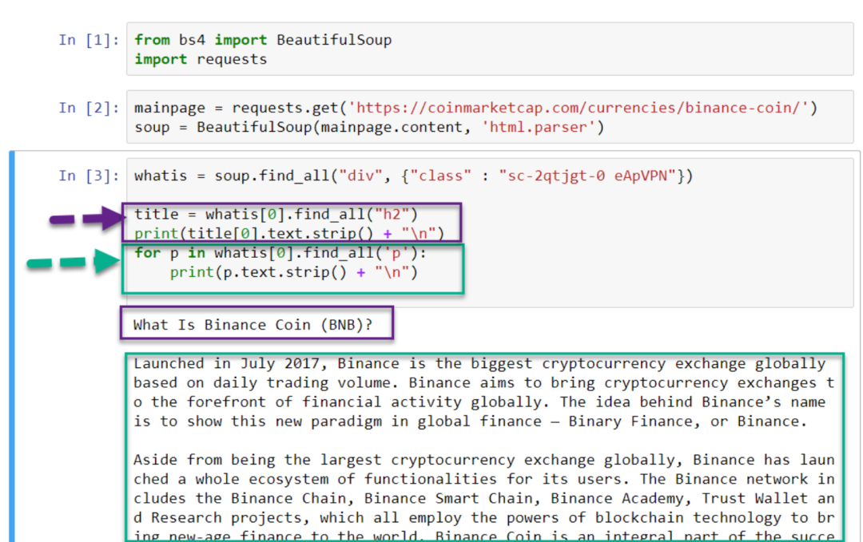Click the 'for p in whatis[0].find_all' line
Viewport: 863px width, 542px height.
click(280, 253)
